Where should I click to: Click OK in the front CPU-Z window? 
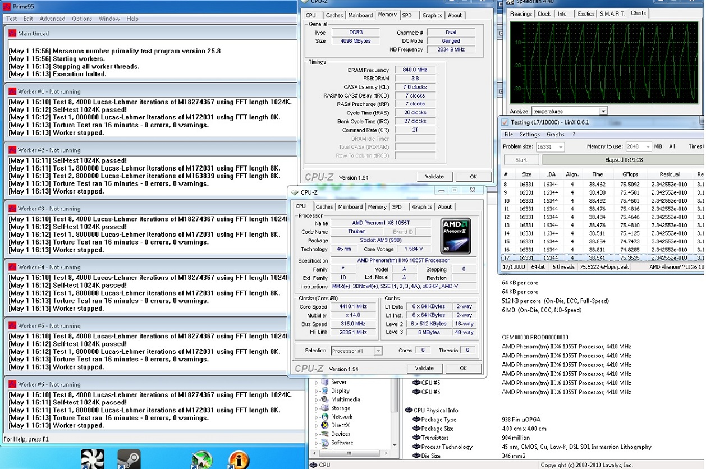coord(463,369)
